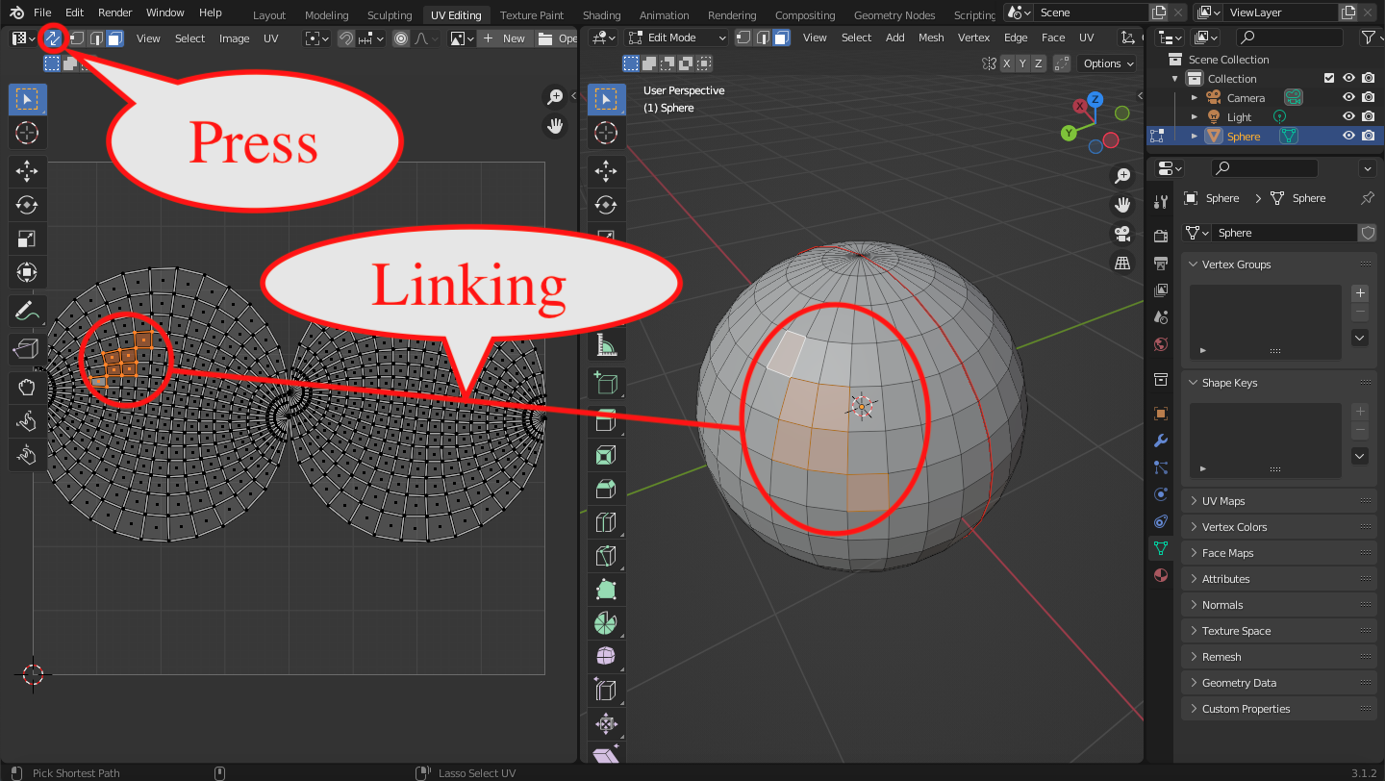Toggle camera view in 3D viewport
Viewport: 1385px width, 781px height.
coord(1121,234)
